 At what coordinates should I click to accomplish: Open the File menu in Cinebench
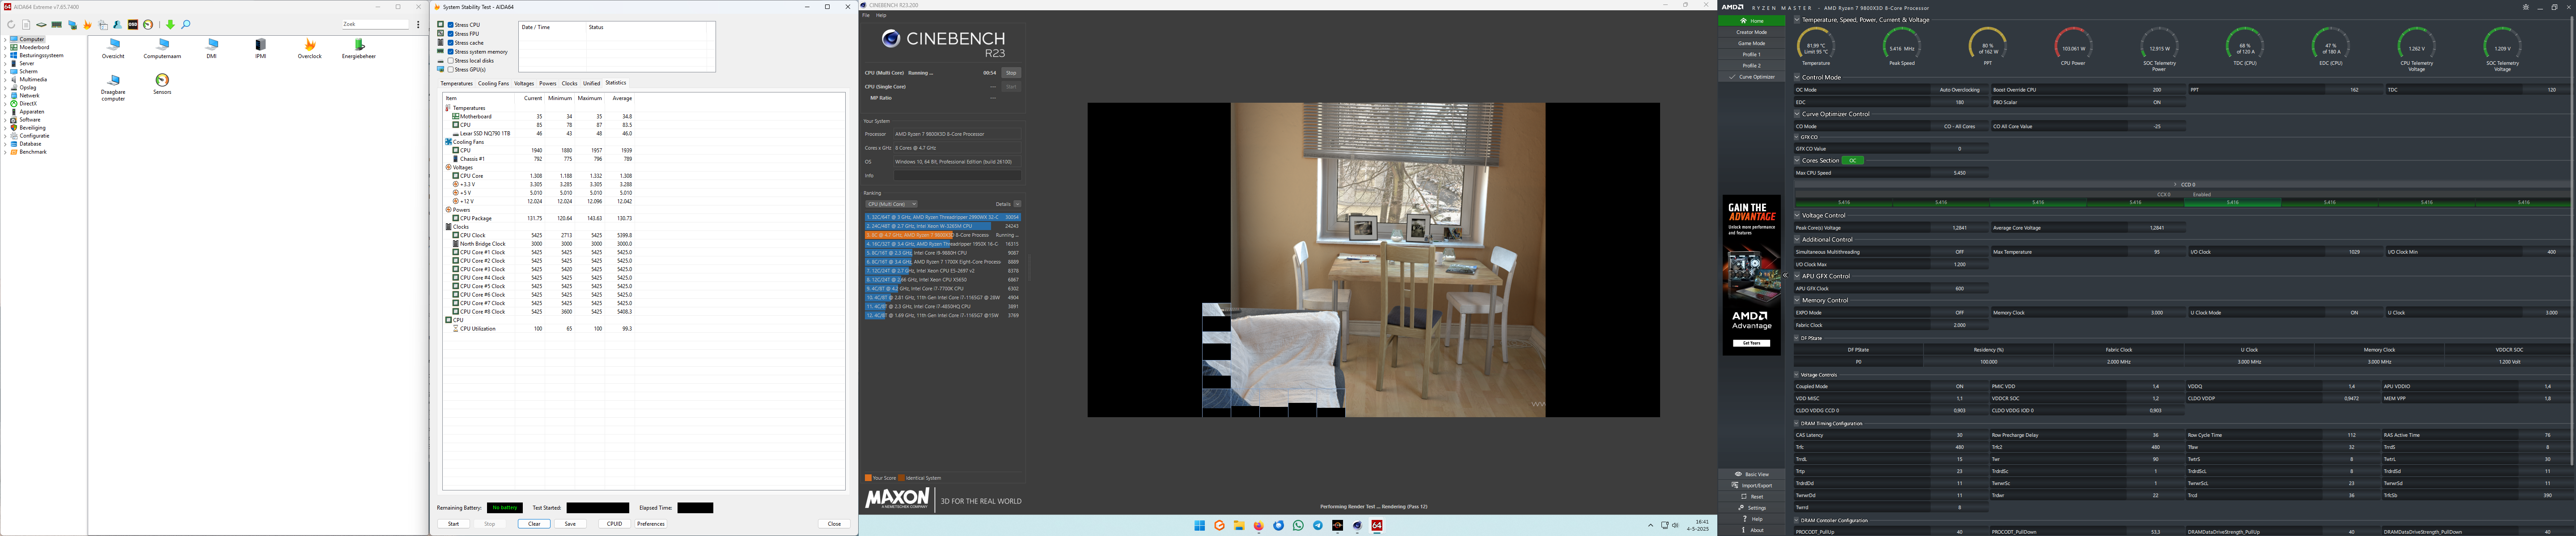866,15
